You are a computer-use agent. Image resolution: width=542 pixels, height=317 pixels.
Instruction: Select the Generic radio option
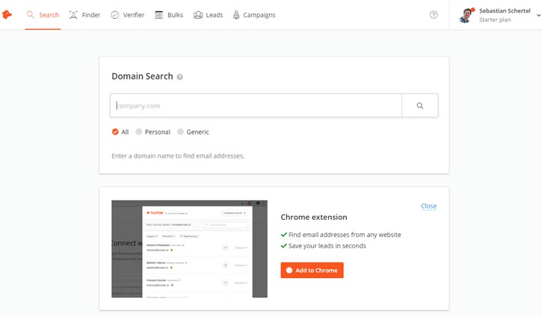click(x=180, y=132)
